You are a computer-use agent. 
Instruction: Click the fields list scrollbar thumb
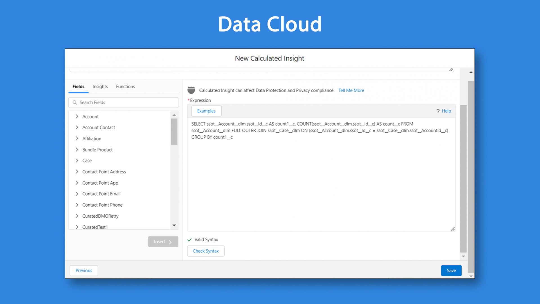174,132
